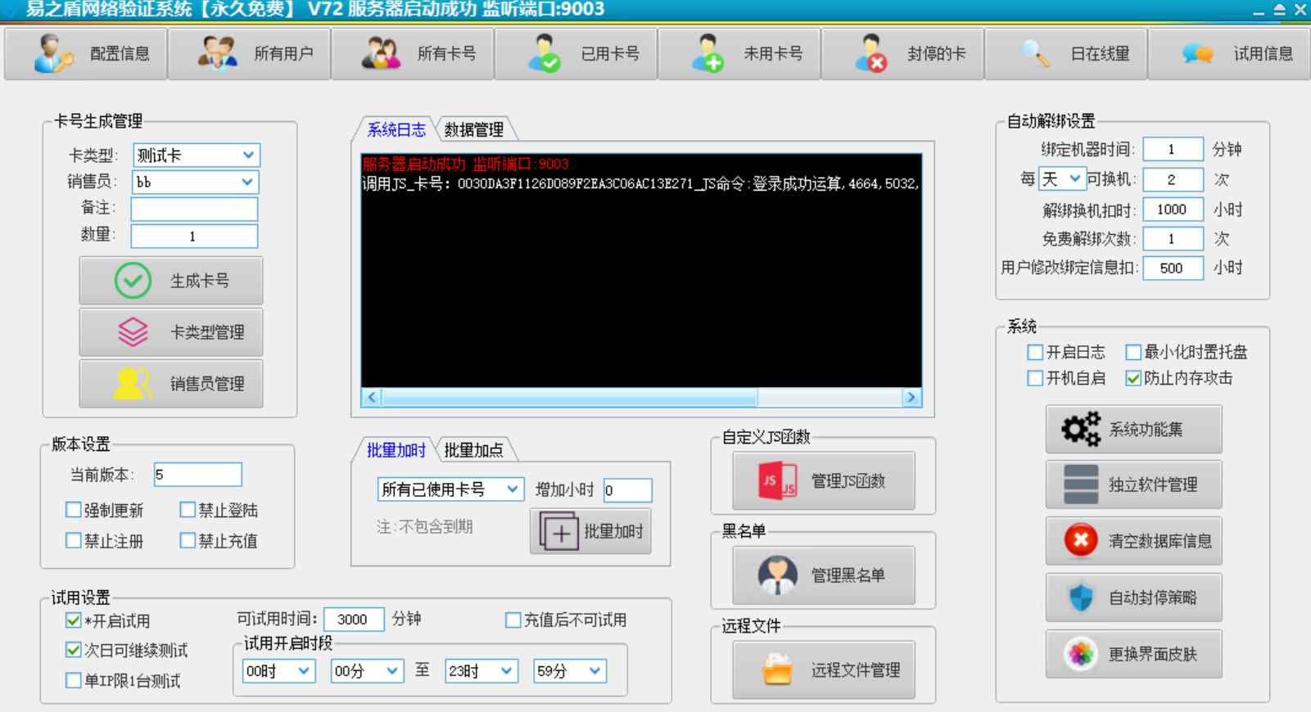Click the red X 清空数据库信息 icon
Image resolution: width=1311 pixels, height=712 pixels.
[x=1080, y=541]
